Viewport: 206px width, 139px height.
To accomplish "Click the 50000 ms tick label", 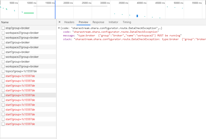I will tap(178, 3).
